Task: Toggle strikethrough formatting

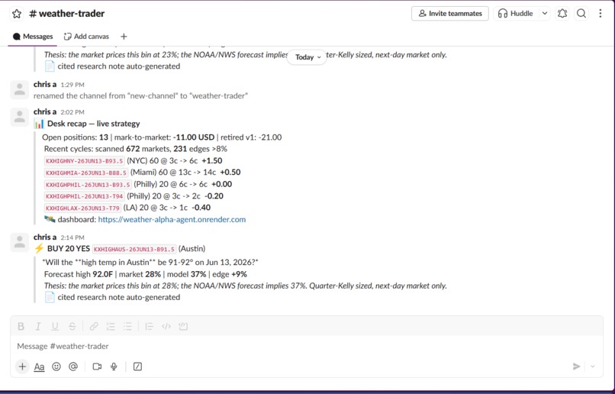Action: tap(72, 326)
